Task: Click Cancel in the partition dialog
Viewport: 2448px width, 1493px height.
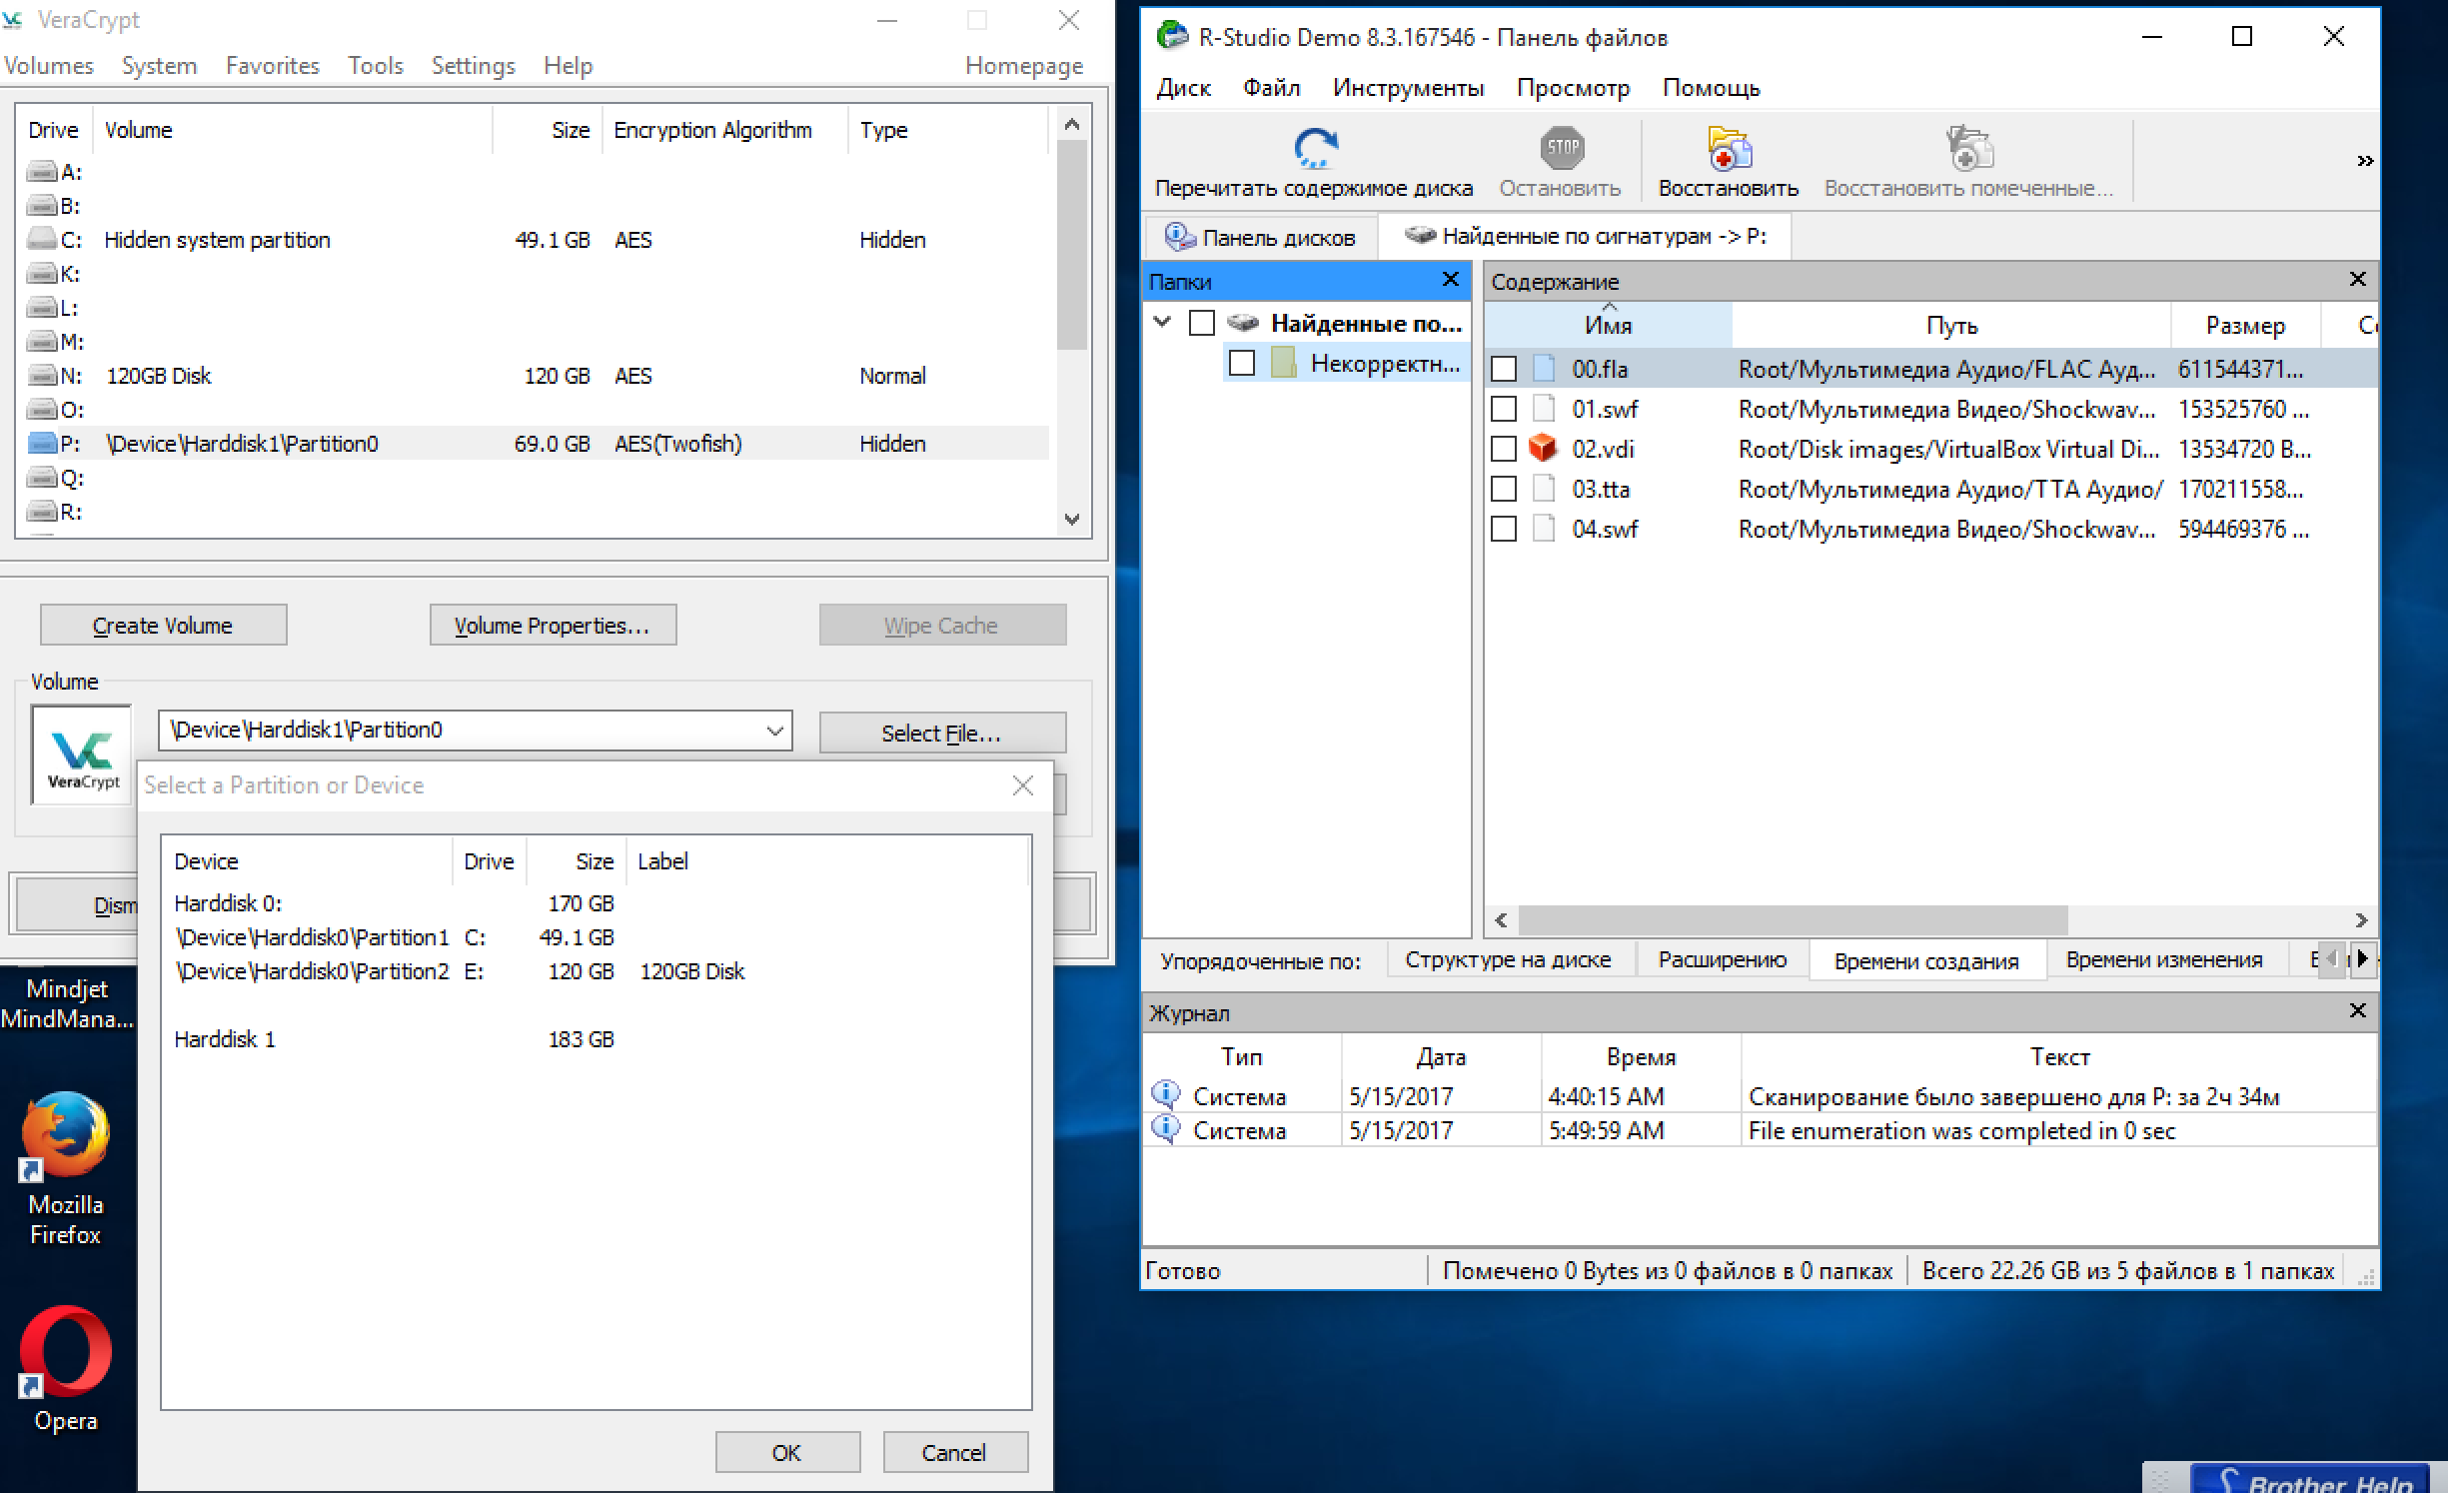Action: (954, 1452)
